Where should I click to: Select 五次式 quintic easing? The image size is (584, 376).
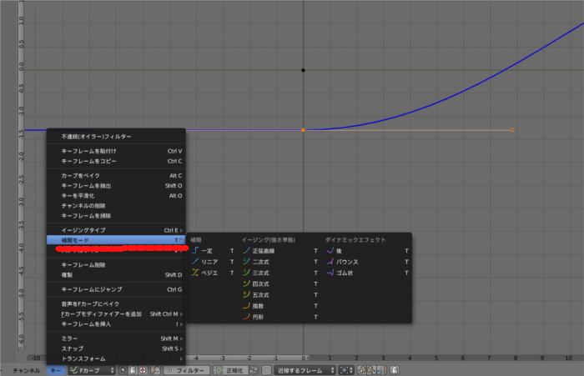pos(280,295)
